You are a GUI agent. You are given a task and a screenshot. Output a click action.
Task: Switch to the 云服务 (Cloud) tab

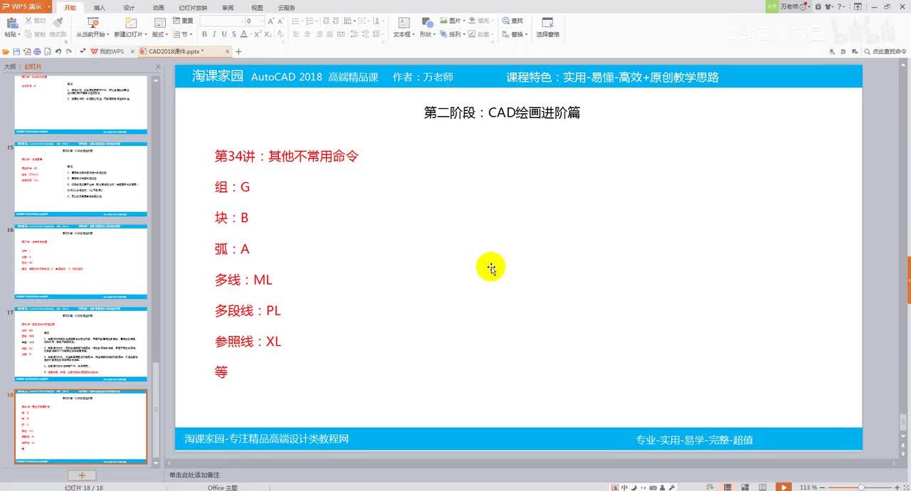[287, 7]
